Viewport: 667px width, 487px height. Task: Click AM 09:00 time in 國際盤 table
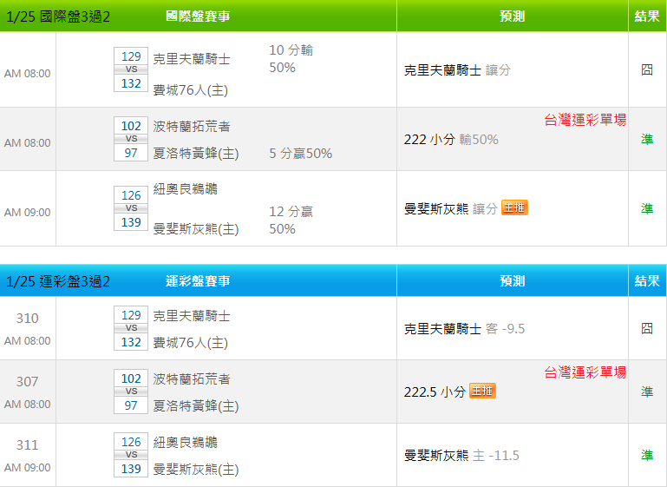(27, 212)
